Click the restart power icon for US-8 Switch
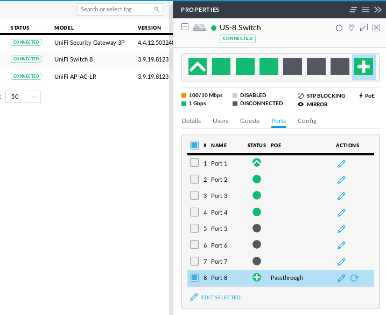The width and height of the screenshot is (386, 315). (339, 28)
